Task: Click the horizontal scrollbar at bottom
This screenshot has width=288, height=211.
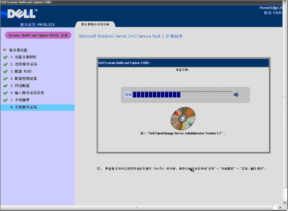Action: pos(136,207)
